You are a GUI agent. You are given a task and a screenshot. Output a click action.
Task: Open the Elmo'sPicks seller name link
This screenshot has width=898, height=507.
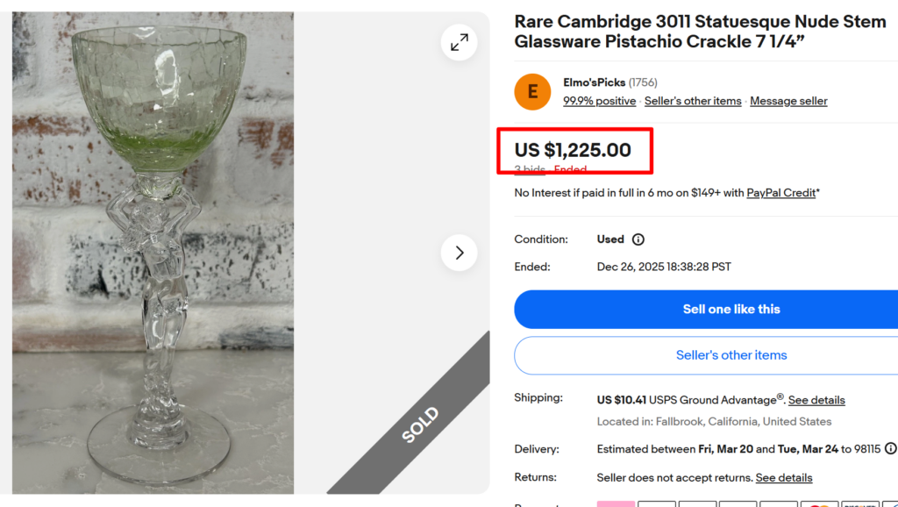(594, 82)
